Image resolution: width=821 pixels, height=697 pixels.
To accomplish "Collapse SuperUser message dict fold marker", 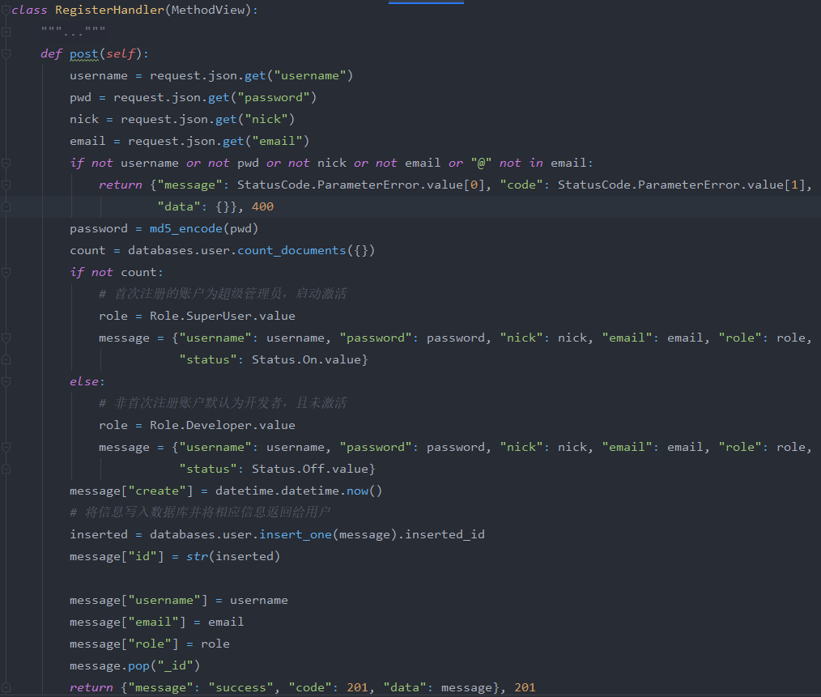I will click(x=6, y=338).
